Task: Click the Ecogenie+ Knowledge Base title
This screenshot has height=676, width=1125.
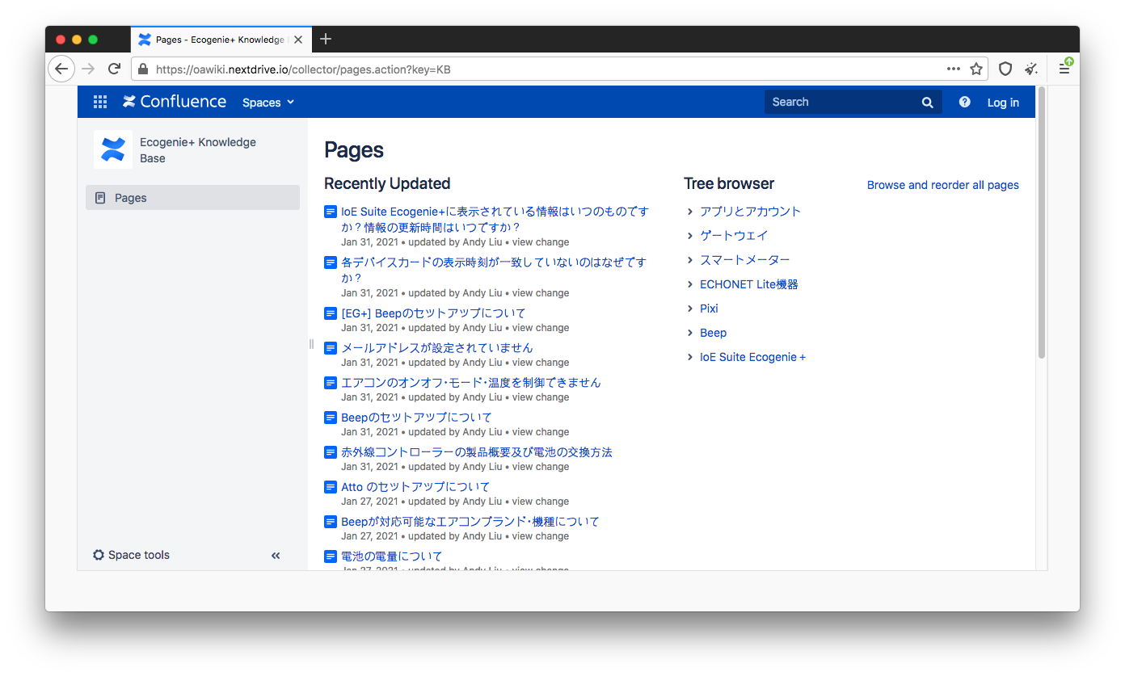Action: pos(198,150)
